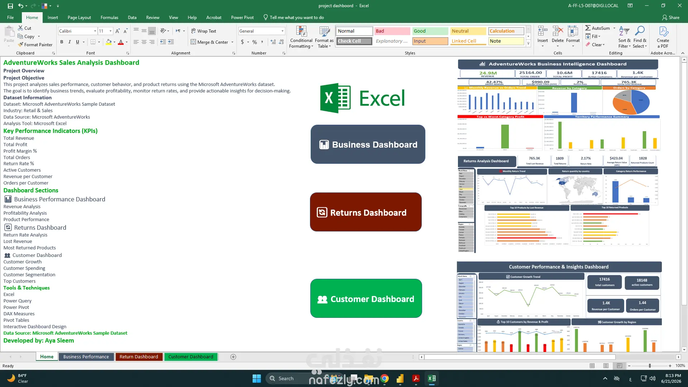
Task: Adjust the zoom slider handle
Action: click(x=650, y=366)
